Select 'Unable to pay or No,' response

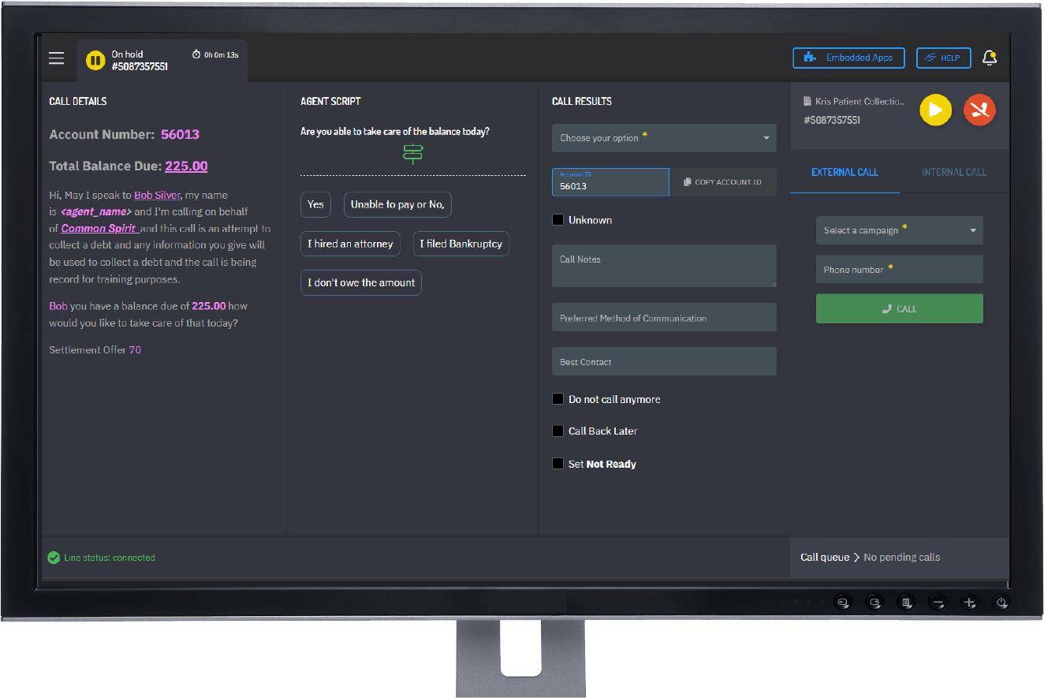pos(397,204)
